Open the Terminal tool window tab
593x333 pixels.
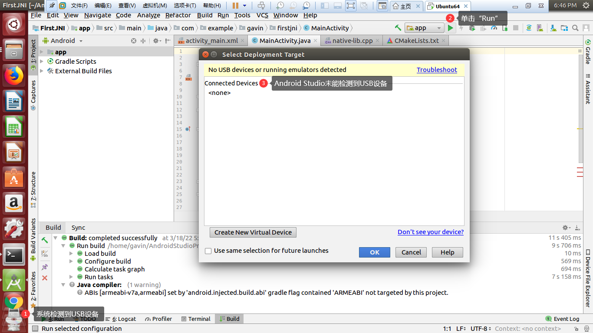(x=196, y=319)
